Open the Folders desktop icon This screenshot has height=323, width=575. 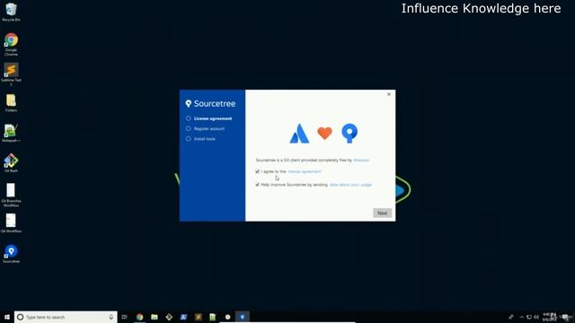(x=11, y=103)
